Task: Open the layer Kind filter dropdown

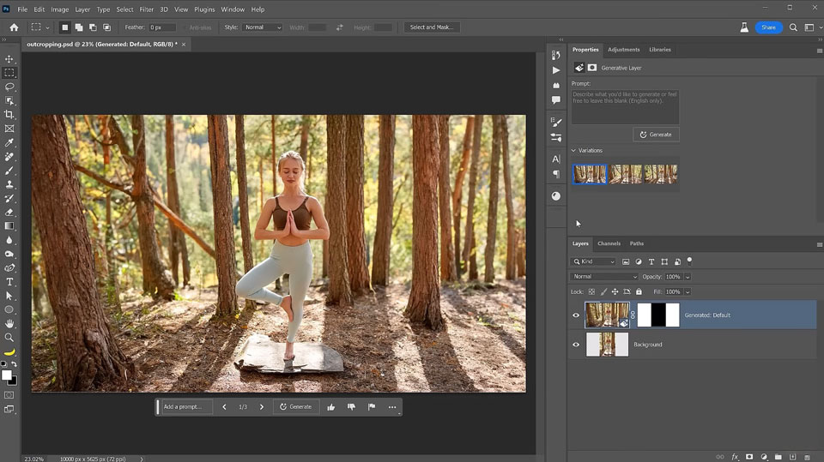Action: [x=593, y=261]
